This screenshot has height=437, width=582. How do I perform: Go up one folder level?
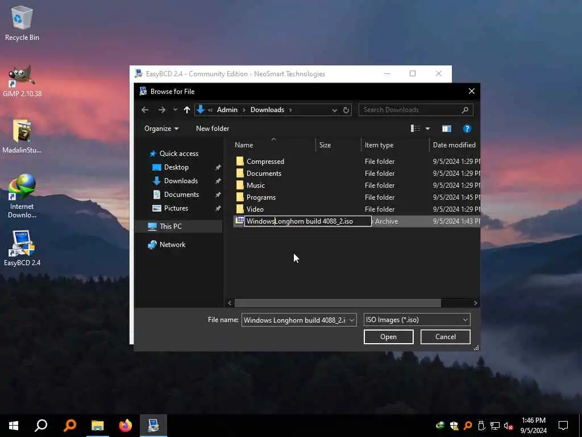click(186, 110)
